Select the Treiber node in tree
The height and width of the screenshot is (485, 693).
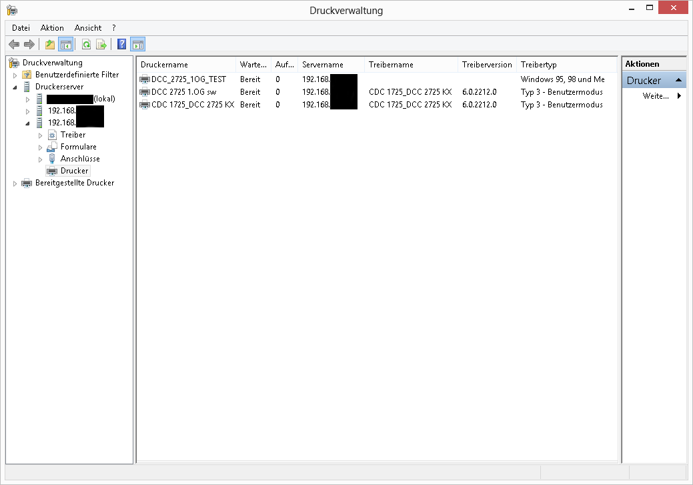[x=73, y=135]
